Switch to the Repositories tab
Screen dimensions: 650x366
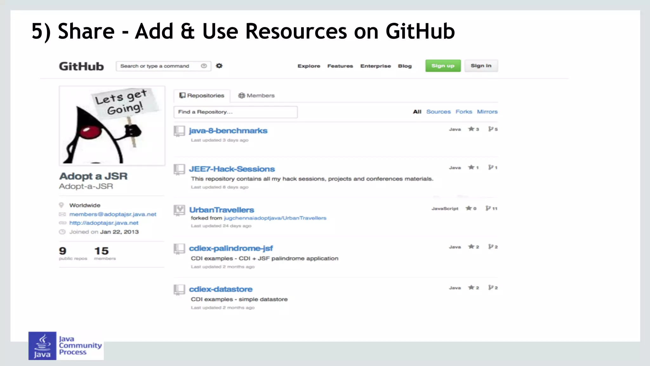tap(202, 96)
